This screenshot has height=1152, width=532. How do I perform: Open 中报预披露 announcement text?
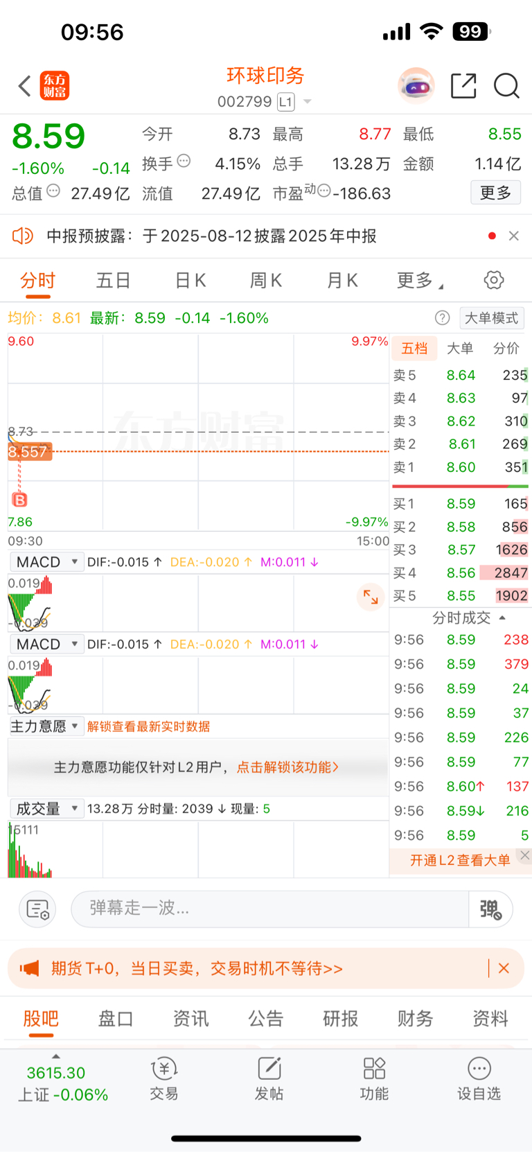pos(211,236)
